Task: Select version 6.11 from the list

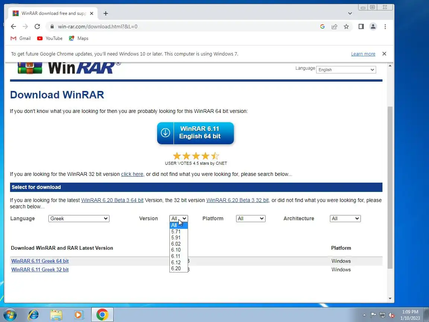Action: [x=179, y=256]
